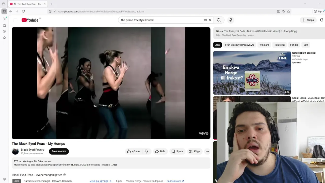Select the Från BlackEyedPeasVEVO chip
Screen dimensions: 325x183
[239, 45]
